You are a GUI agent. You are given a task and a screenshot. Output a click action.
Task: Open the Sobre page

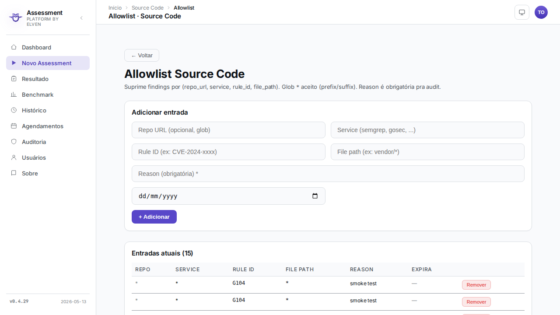pos(48,173)
